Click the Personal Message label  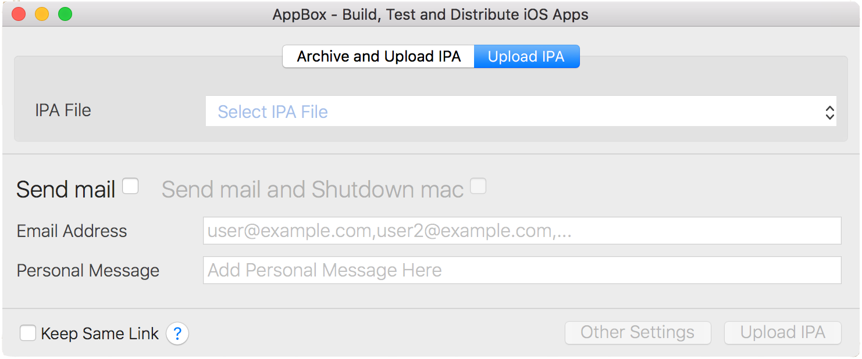[88, 271]
